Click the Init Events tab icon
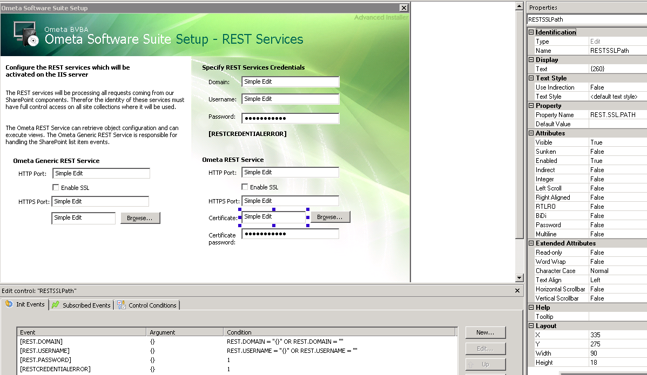This screenshot has height=375, width=647. 9,305
